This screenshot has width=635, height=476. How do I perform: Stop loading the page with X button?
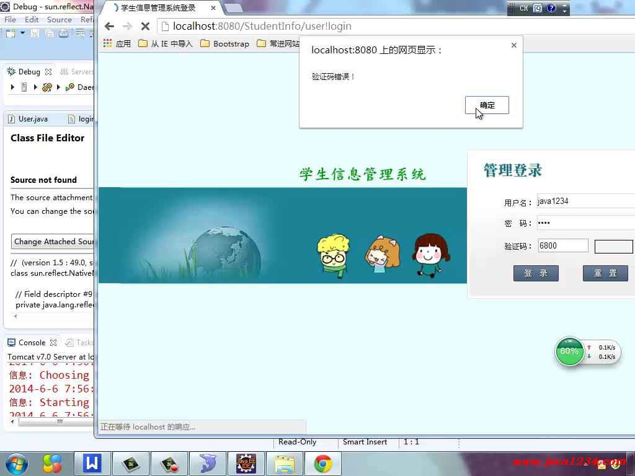pos(145,26)
